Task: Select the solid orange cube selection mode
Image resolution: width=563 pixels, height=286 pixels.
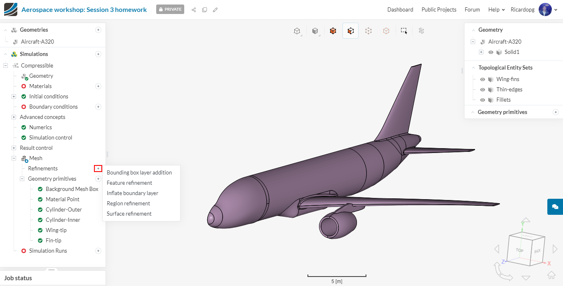Action: [333, 31]
